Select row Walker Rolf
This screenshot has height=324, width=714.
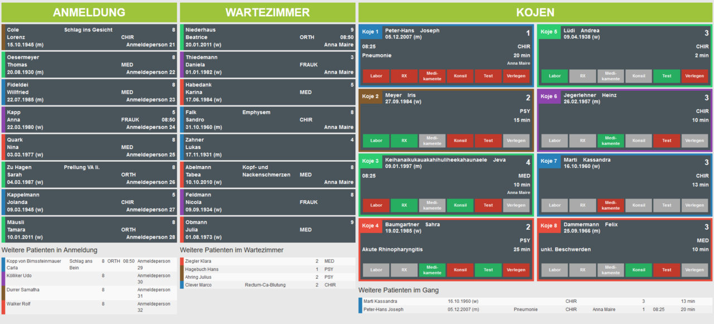tap(89, 307)
